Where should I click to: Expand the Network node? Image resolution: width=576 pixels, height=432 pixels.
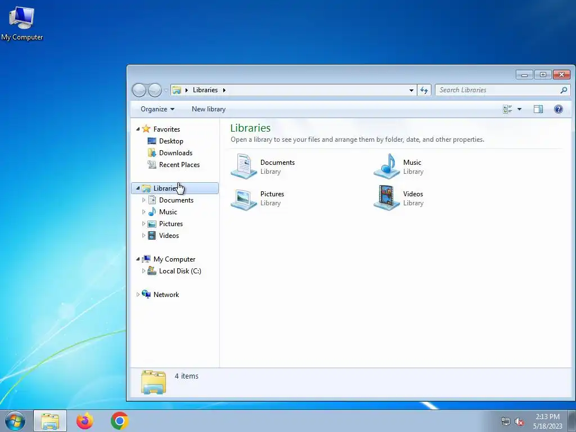138,295
